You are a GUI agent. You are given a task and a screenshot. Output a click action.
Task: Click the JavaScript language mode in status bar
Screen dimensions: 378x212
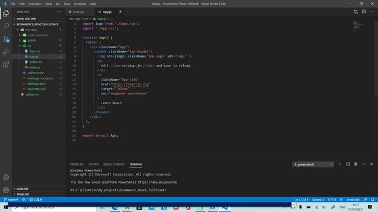tap(353, 200)
